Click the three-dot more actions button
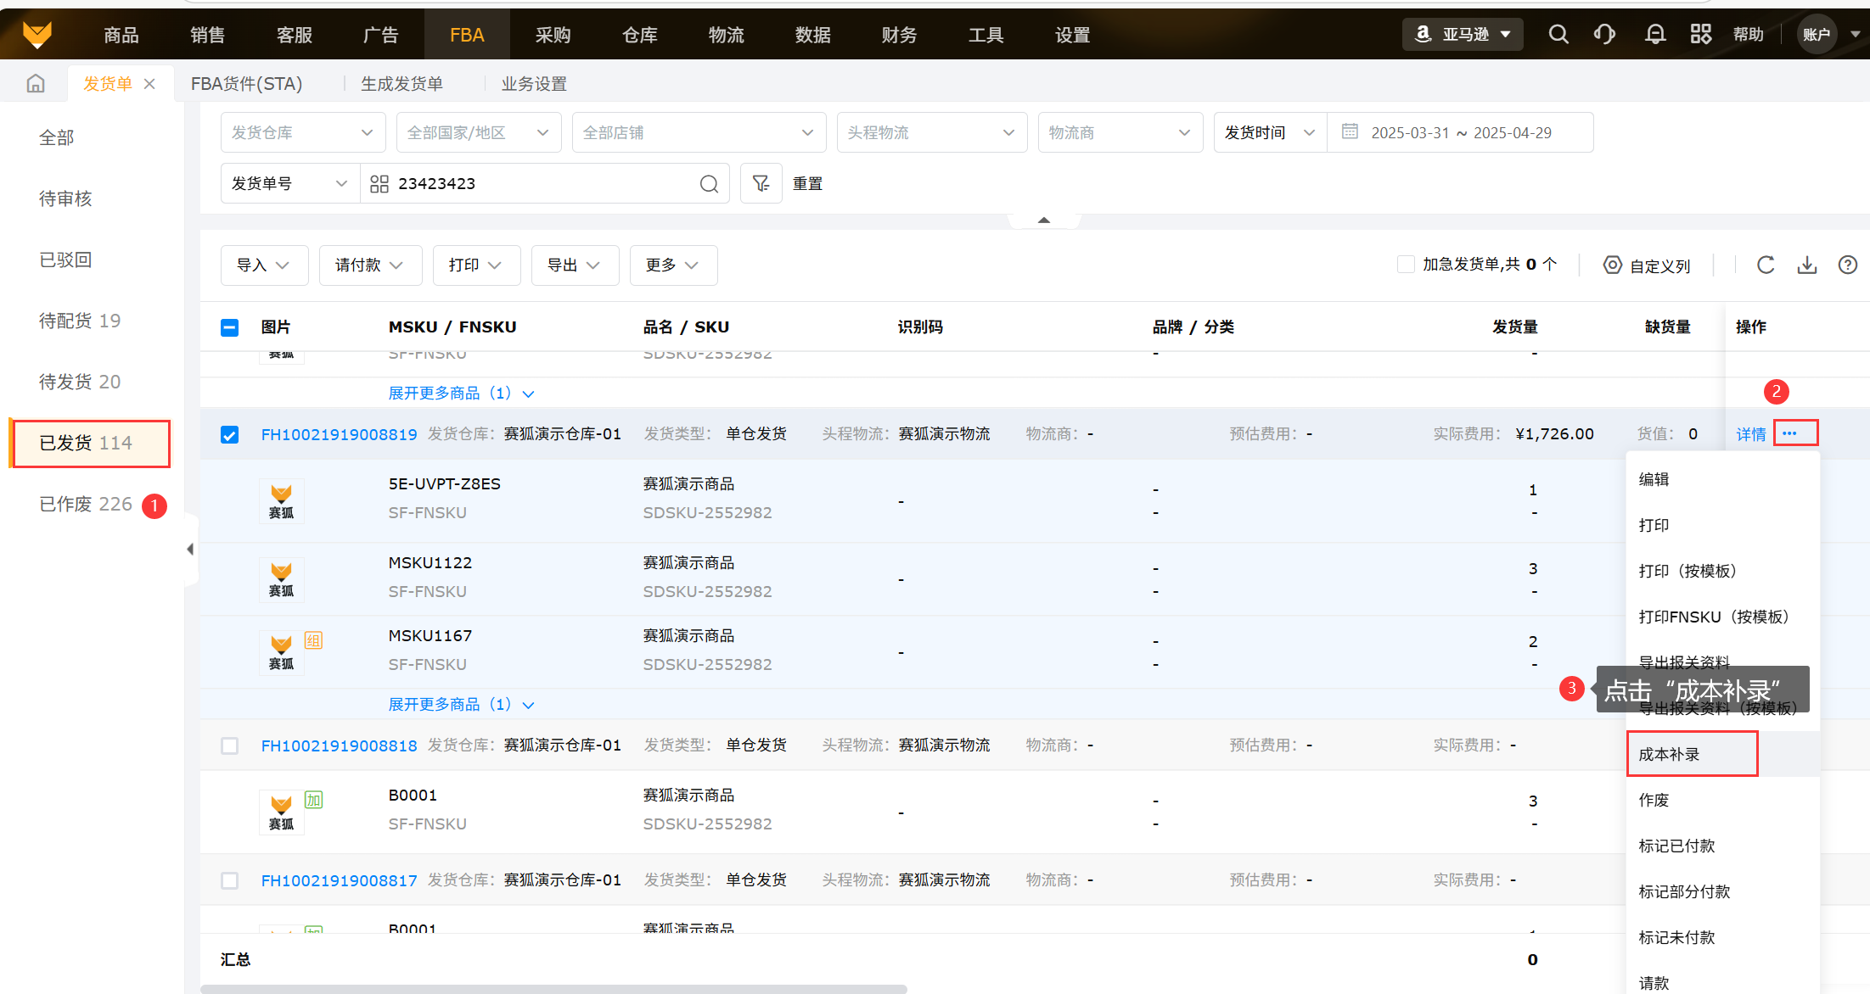 pos(1789,433)
